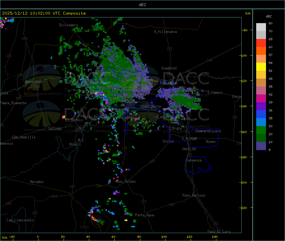Click the -160 km axis tick label
The image size is (285, 241).
tap(243, 132)
